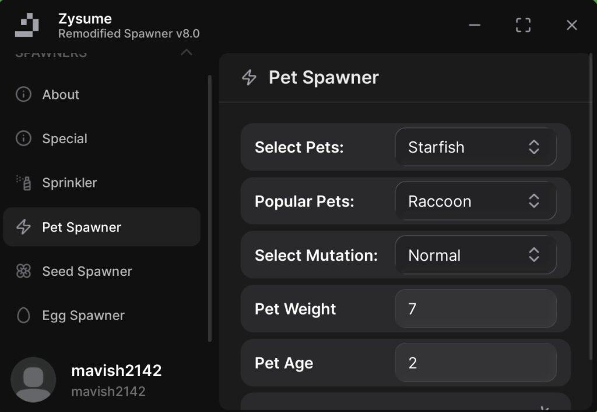Viewport: 597px width, 412px height.
Task: Click the Sprinkler spray icon
Action: pos(23,183)
